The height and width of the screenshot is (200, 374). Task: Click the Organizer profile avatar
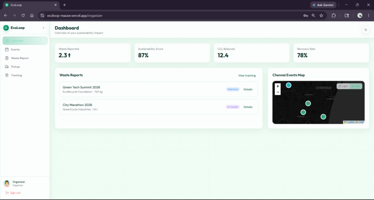(x=6, y=183)
